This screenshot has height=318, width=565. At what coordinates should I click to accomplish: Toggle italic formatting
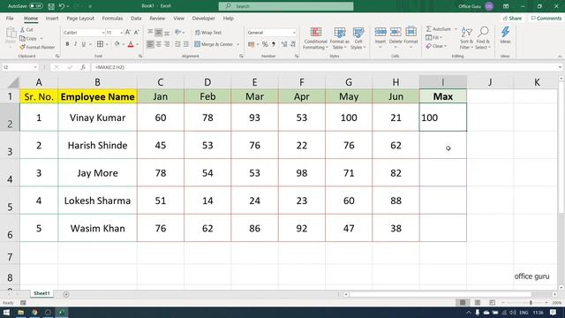point(75,44)
